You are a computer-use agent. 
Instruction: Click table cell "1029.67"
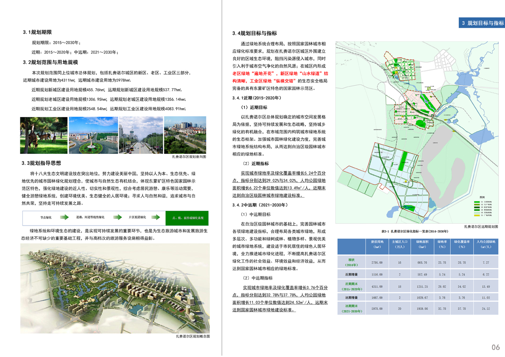pyautogui.click(x=422, y=298)
